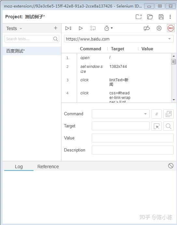
Task: Toggle pause on exceptions button
Action: click(x=159, y=28)
